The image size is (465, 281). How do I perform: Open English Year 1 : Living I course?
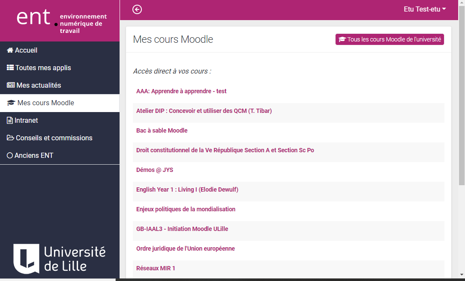tap(187, 189)
